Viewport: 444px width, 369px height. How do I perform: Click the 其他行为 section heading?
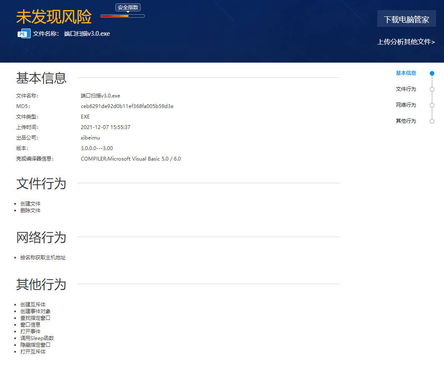coord(42,284)
